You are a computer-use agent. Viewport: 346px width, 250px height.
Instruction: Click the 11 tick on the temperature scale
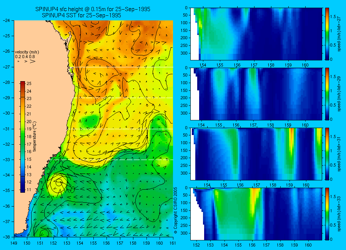tap(29, 190)
